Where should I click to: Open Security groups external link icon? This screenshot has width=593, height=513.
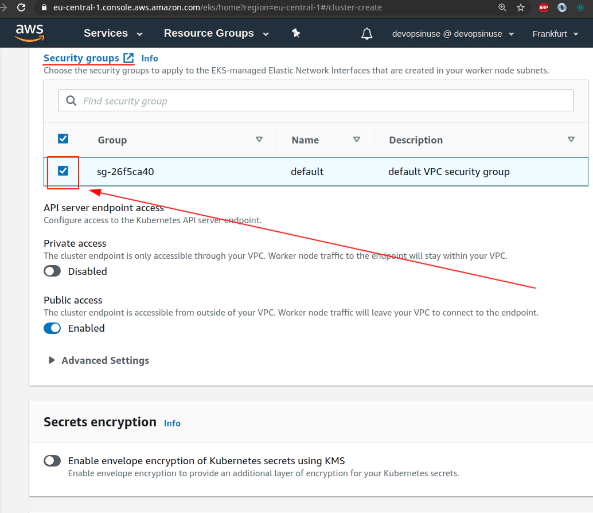[128, 58]
